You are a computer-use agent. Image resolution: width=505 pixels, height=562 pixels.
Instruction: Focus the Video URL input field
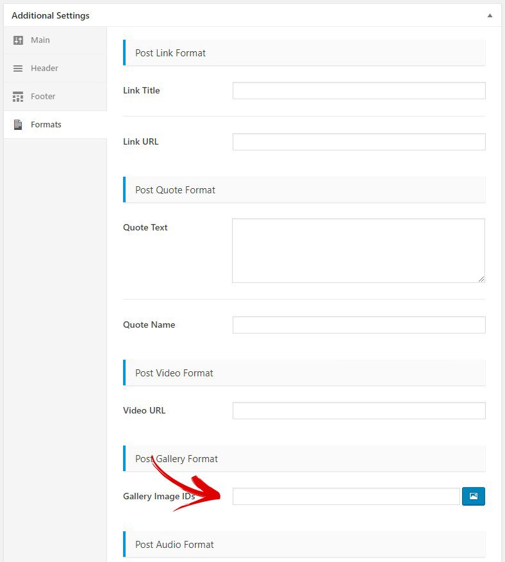[x=359, y=410]
